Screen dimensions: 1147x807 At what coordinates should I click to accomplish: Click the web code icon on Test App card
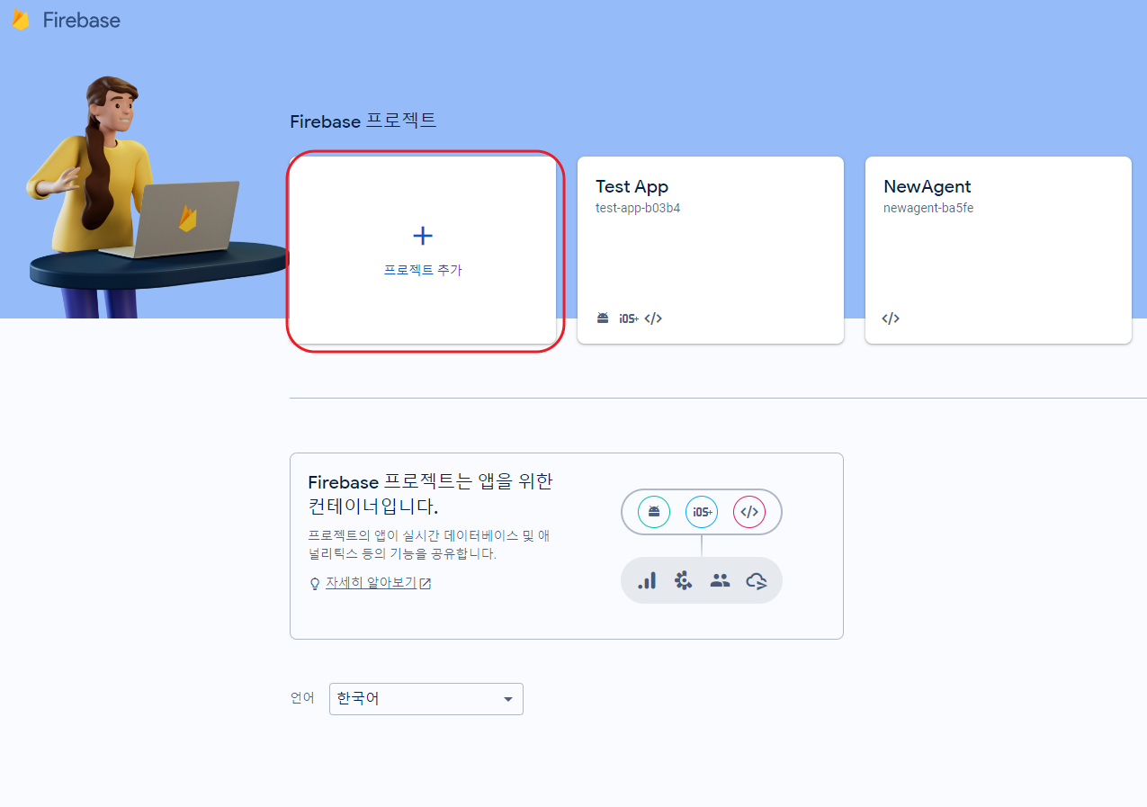(654, 318)
